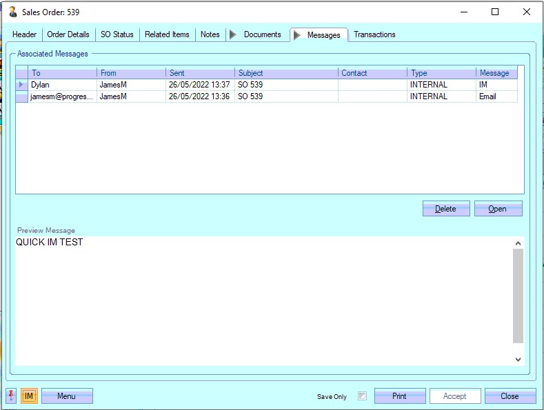Click the grid's top-left select-all corner
This screenshot has width=544, height=410.
pyautogui.click(x=21, y=73)
